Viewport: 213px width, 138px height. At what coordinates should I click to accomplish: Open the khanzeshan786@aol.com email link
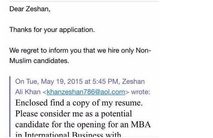click(x=86, y=92)
